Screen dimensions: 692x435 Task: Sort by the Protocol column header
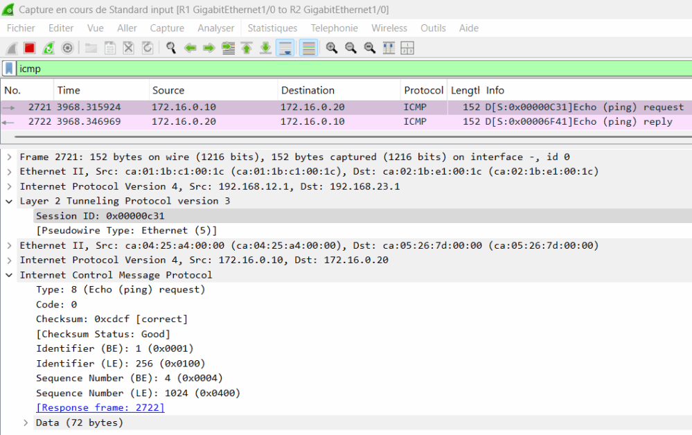424,91
